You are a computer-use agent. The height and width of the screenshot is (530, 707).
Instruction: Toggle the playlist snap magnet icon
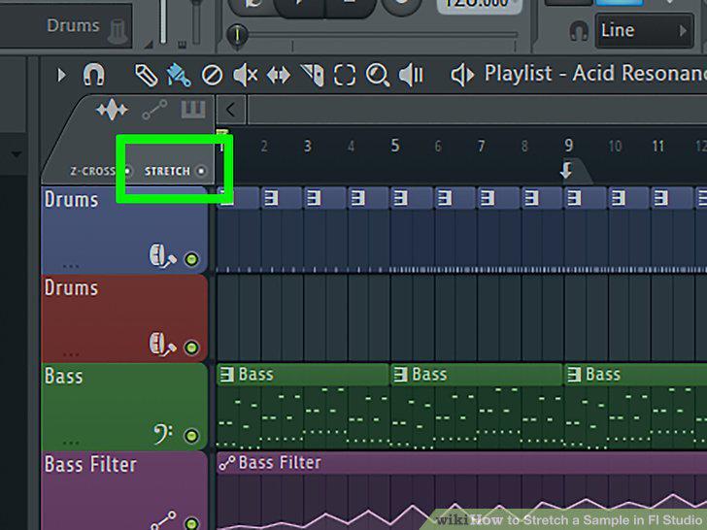tap(94, 75)
